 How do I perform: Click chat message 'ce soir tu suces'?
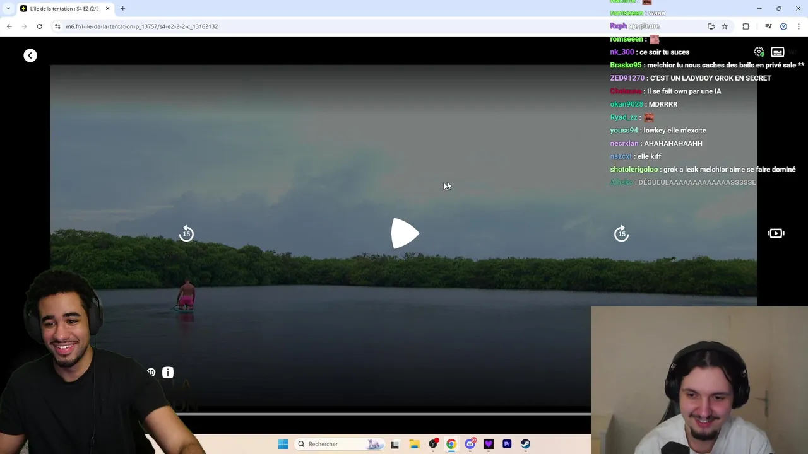click(x=665, y=52)
